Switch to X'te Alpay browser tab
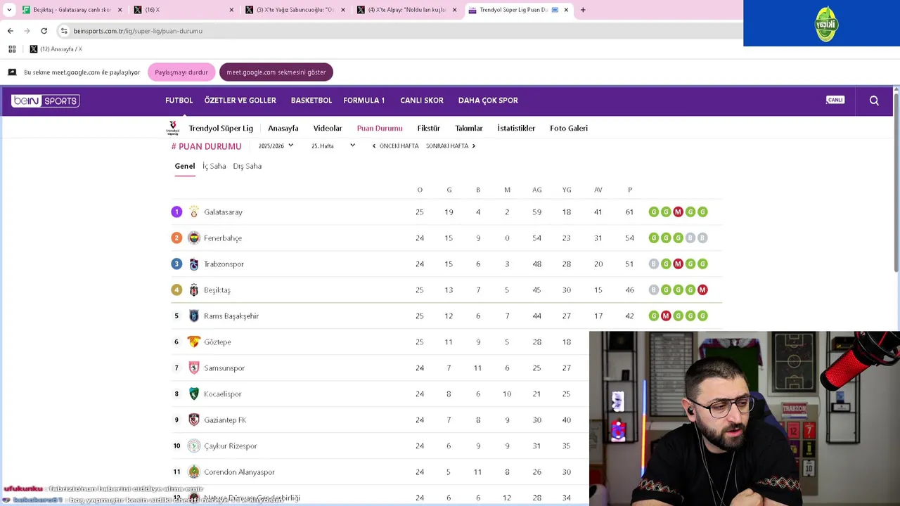This screenshot has width=900, height=506. tap(406, 10)
